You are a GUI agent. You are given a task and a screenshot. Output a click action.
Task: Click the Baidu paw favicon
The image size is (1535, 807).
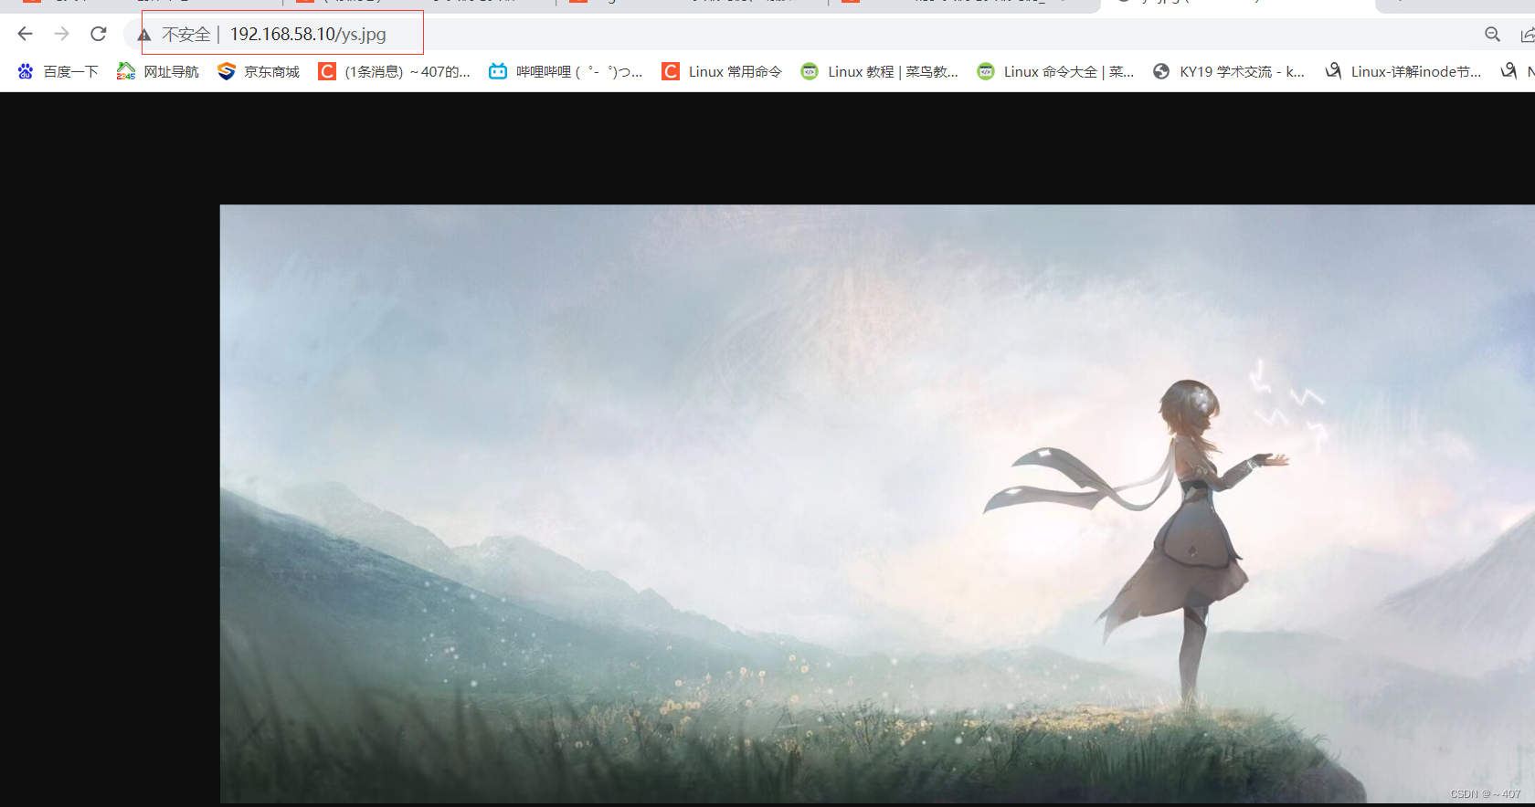tap(26, 71)
